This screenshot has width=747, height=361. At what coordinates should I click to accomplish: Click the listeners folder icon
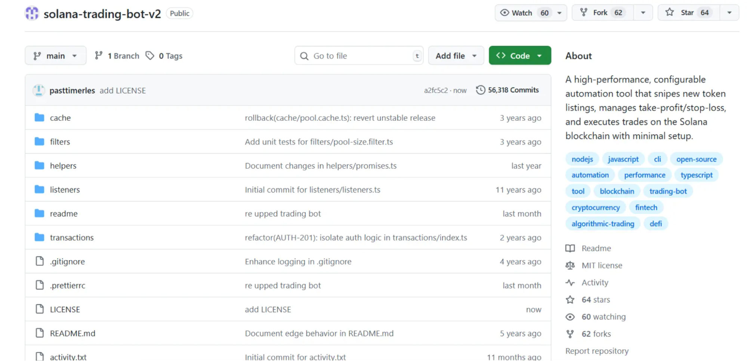[39, 189]
